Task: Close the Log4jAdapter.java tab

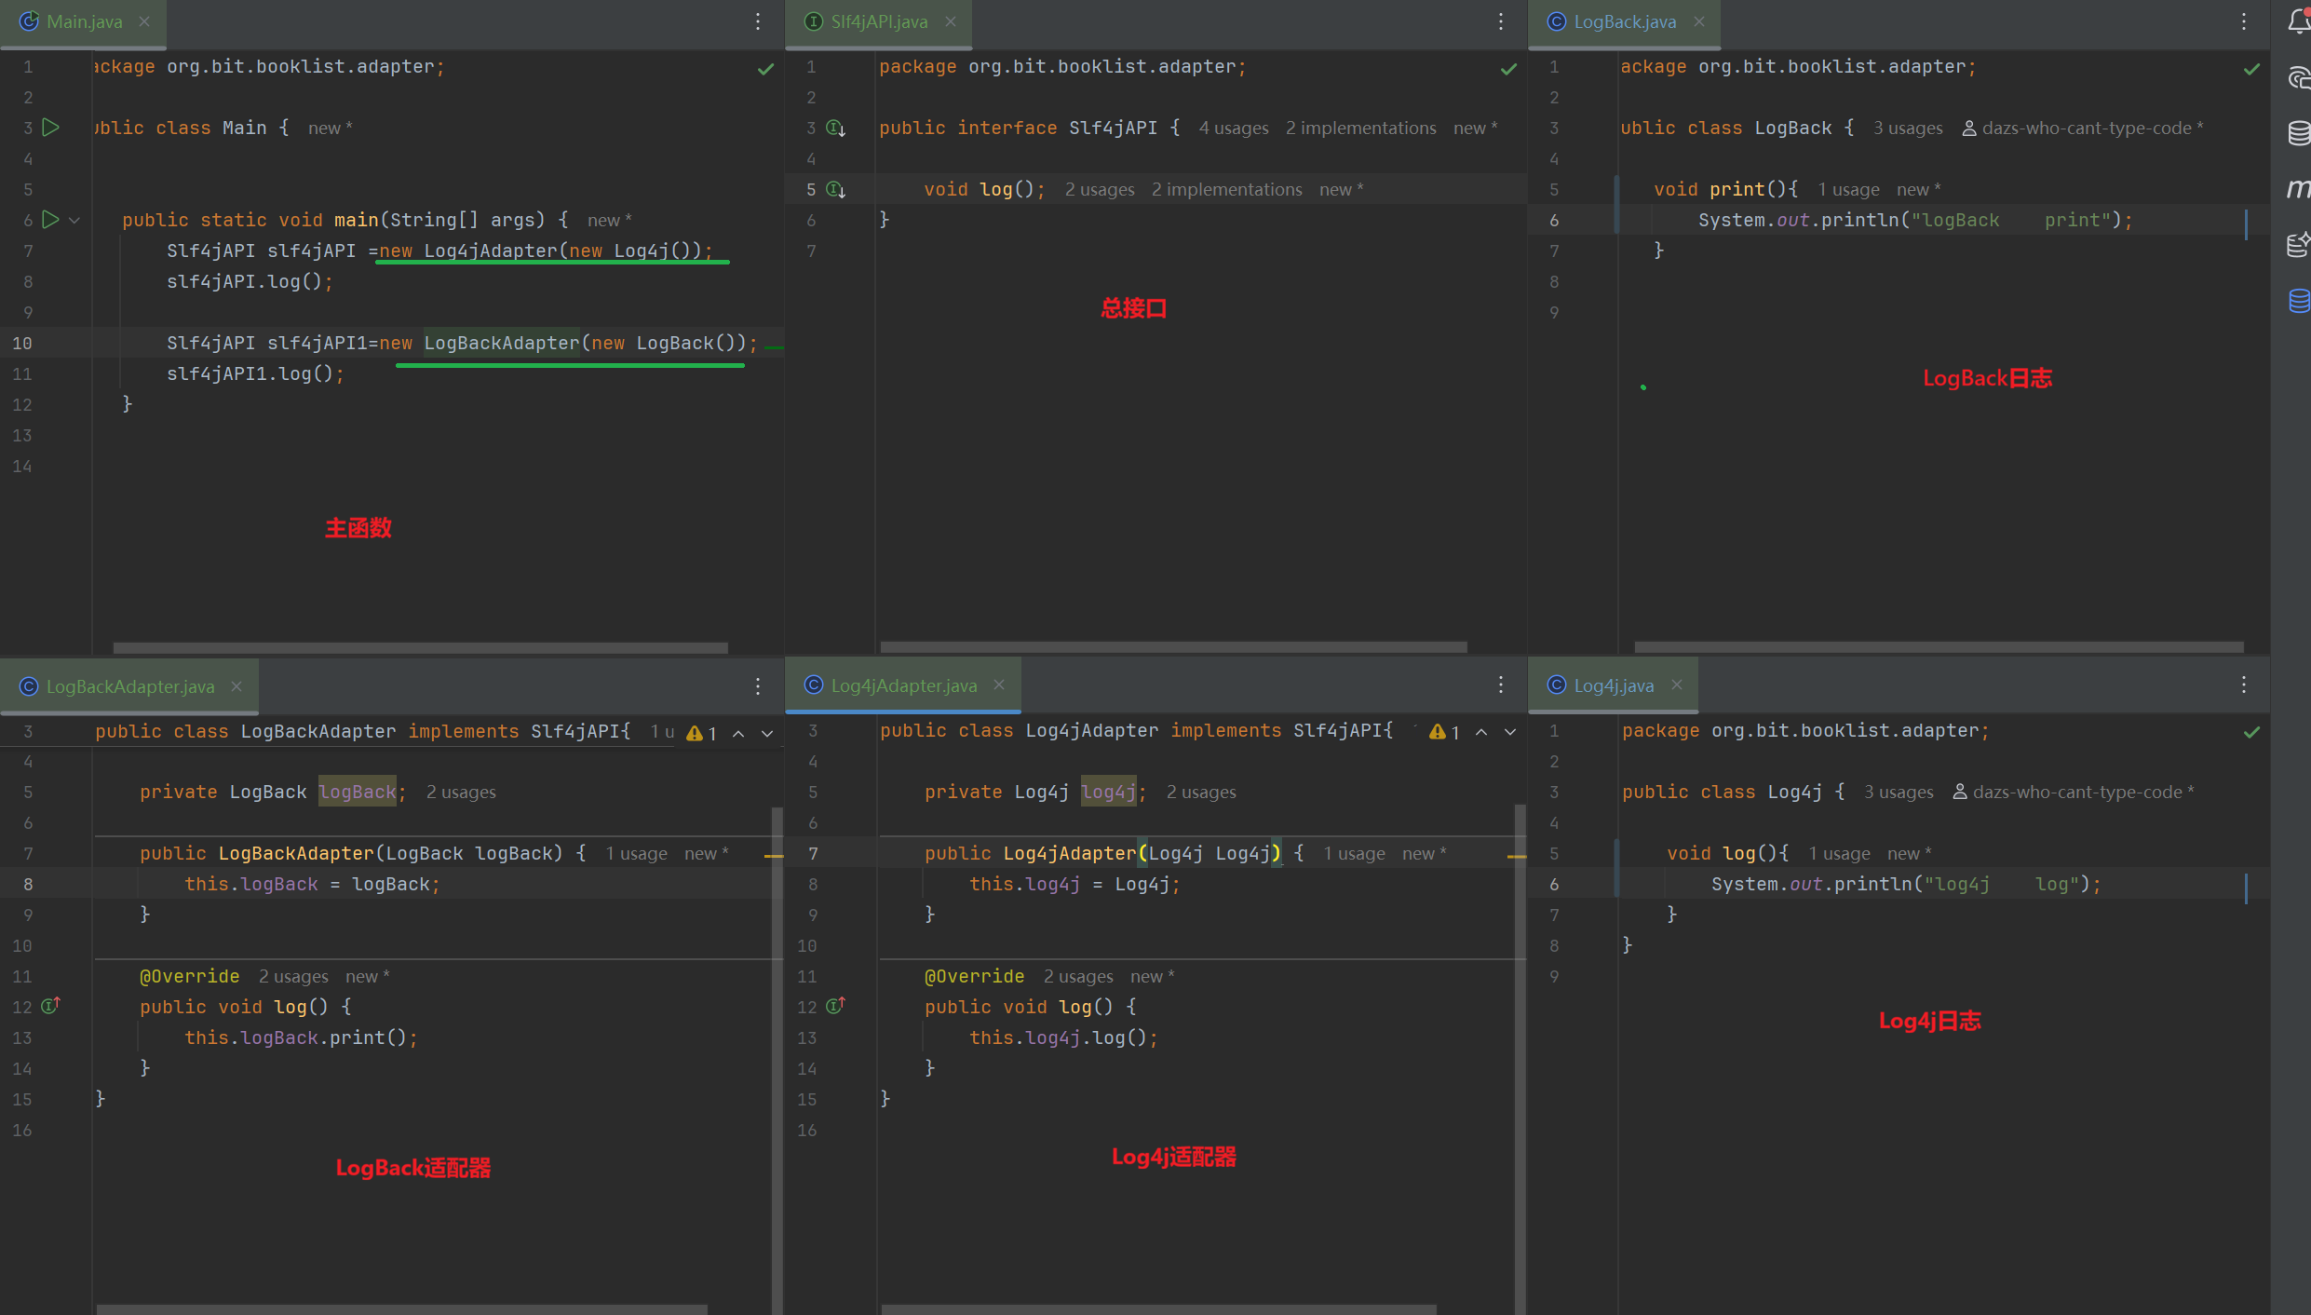Action: point(999,685)
